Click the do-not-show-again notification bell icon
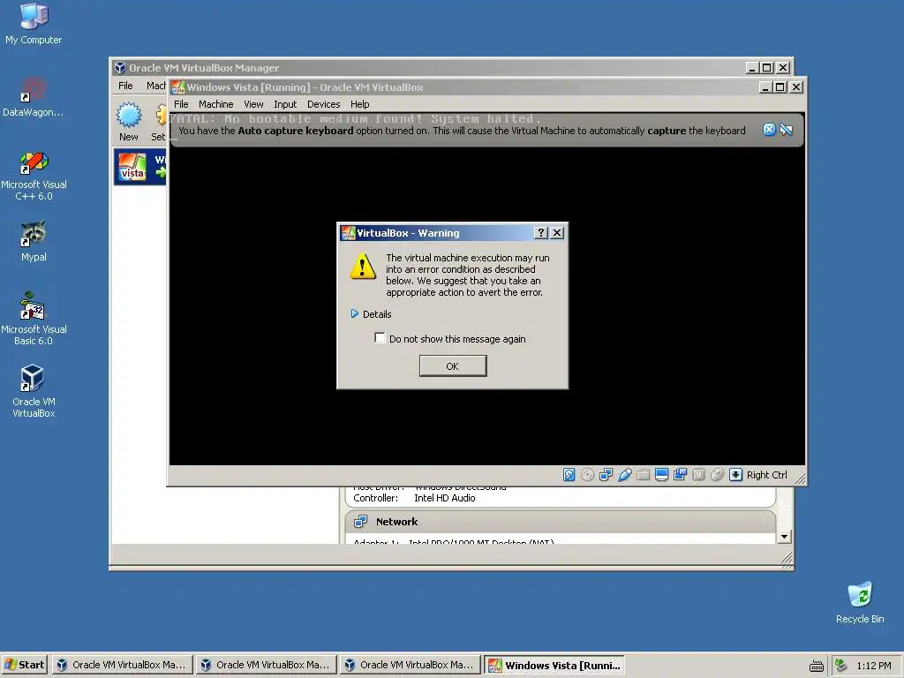 click(786, 130)
